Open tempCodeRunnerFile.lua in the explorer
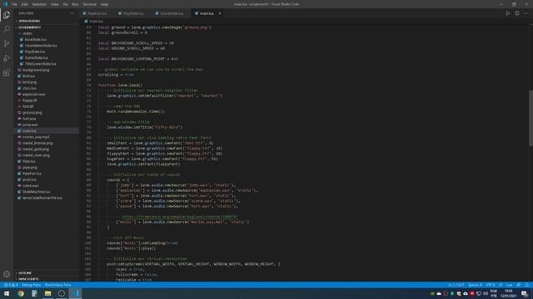 coord(42,198)
